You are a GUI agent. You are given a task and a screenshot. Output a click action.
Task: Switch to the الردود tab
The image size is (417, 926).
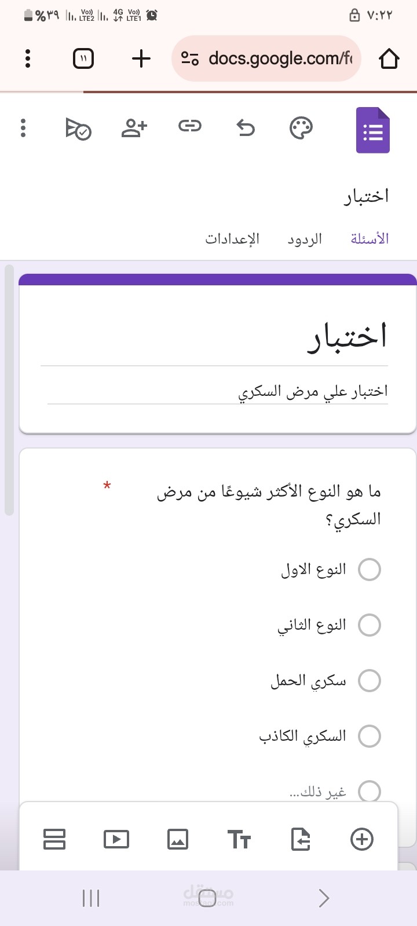pos(305,239)
